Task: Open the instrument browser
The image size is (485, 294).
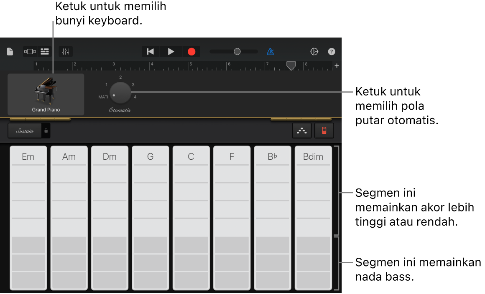Action: [x=30, y=51]
